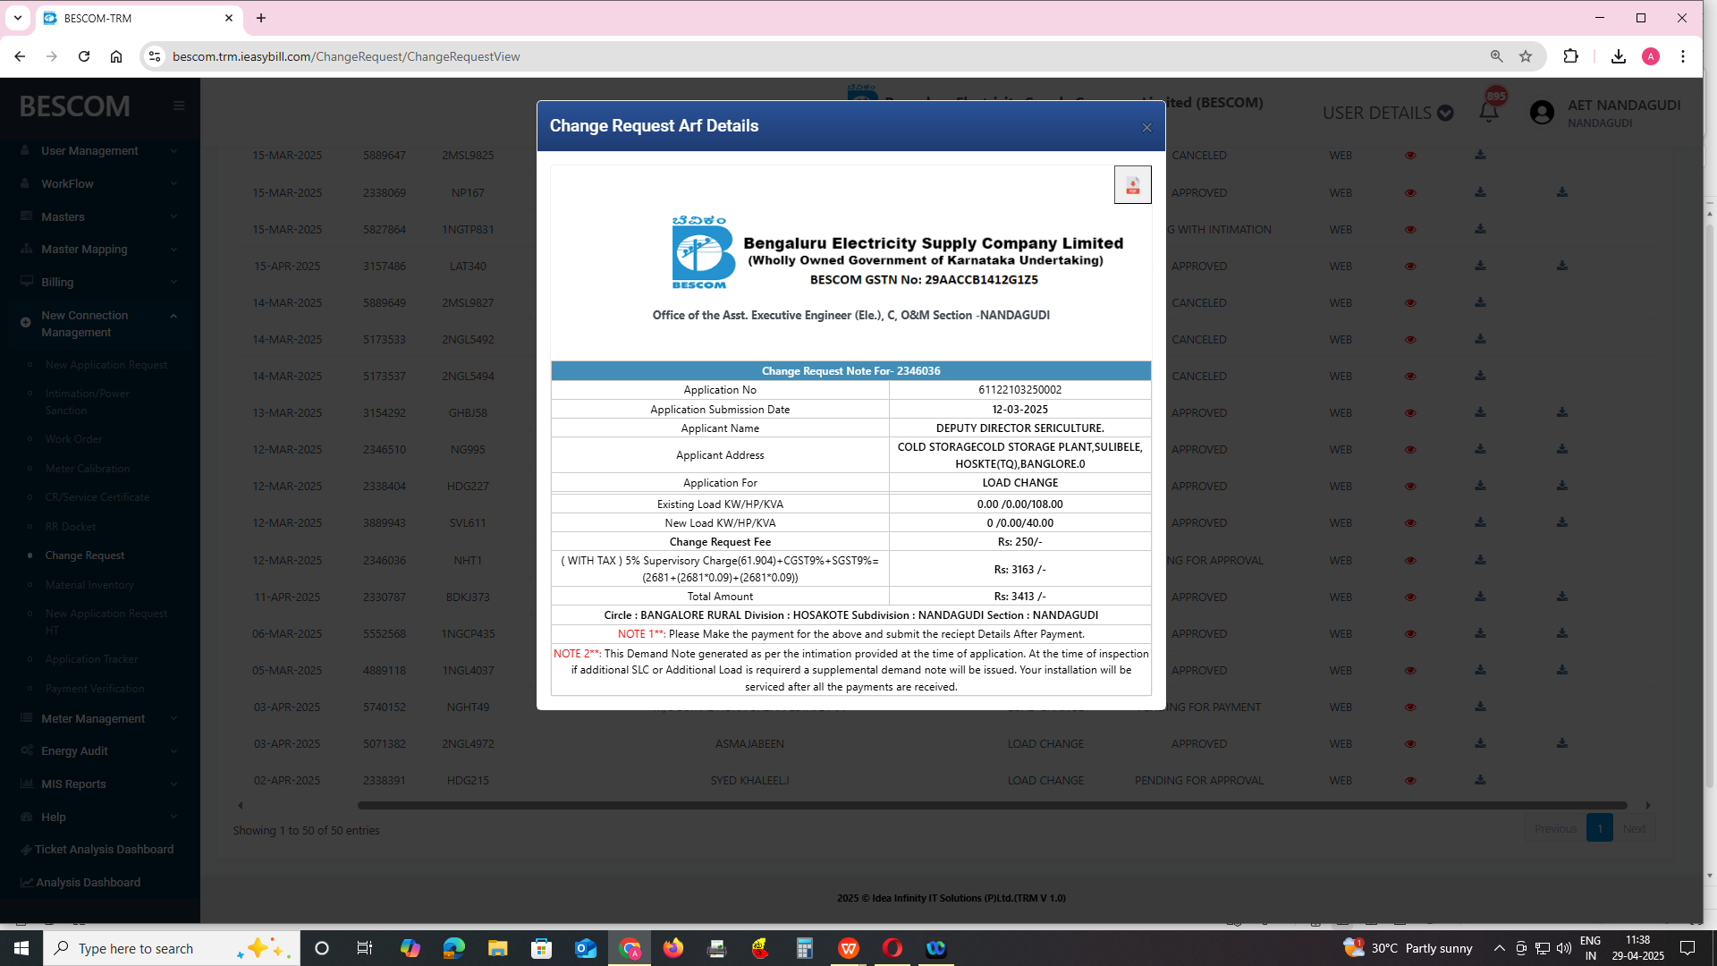Expand the Master Mapping menu
1717x966 pixels.
(99, 249)
